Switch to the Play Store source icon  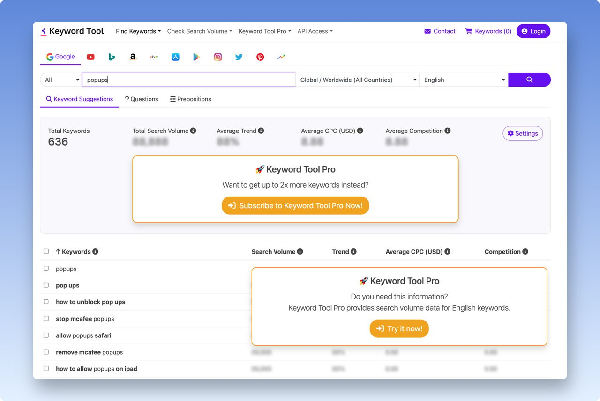196,57
